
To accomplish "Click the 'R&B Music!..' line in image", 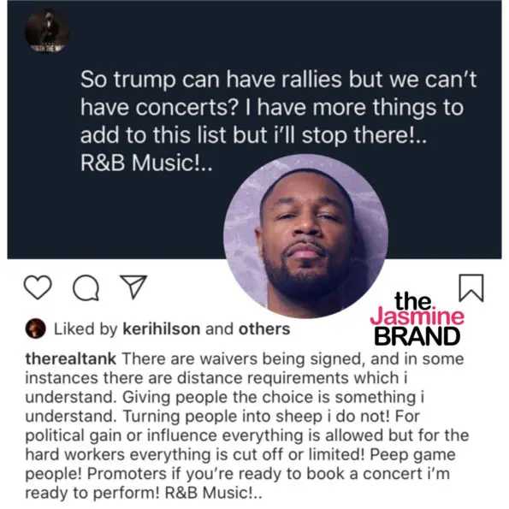I will click(x=146, y=163).
